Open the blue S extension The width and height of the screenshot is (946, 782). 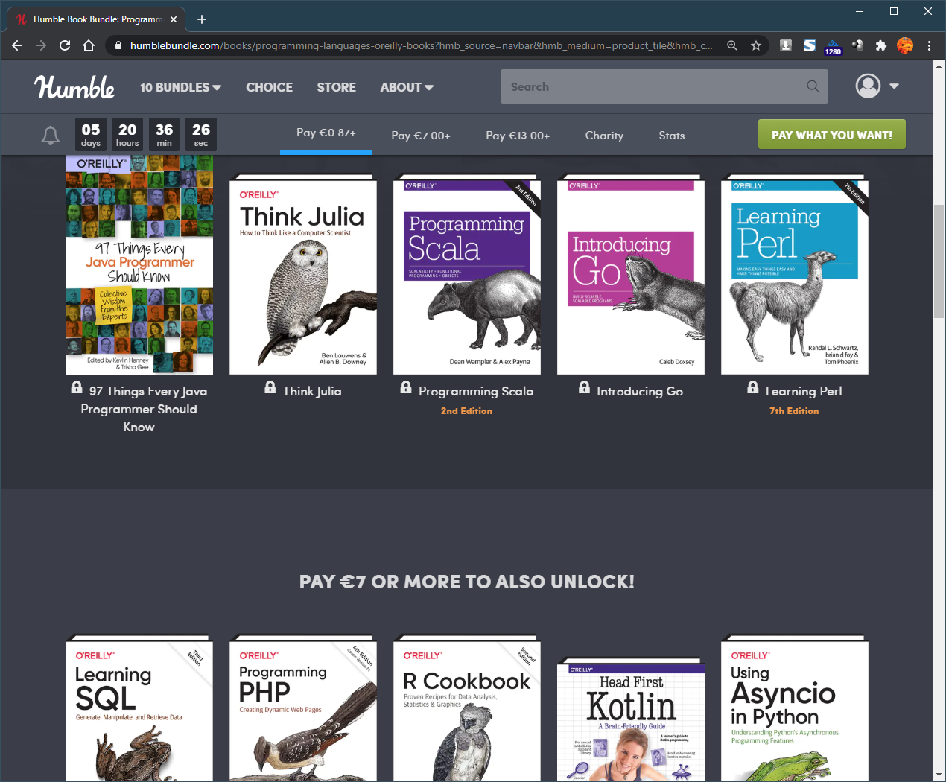tap(809, 45)
